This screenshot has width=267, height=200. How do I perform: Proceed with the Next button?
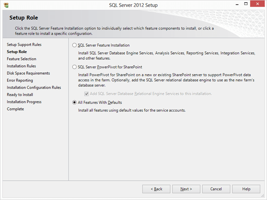point(186,189)
